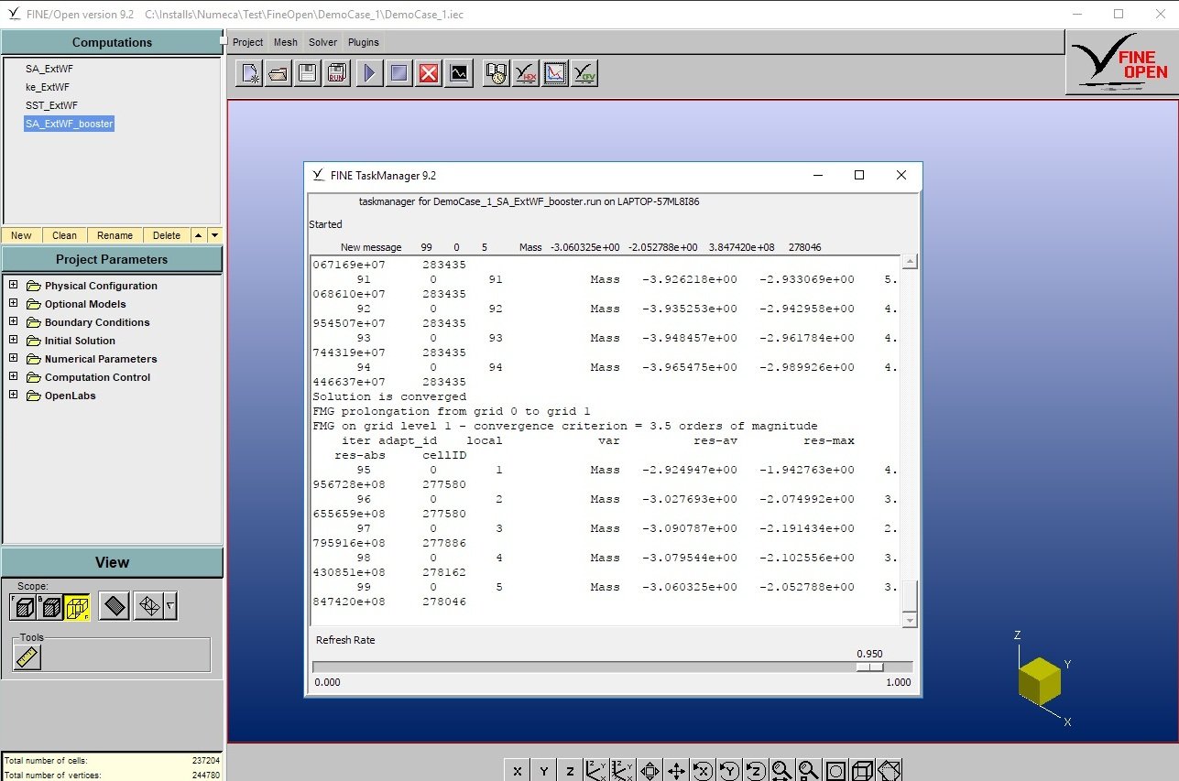Close the FINE TaskManager window
This screenshot has width=1179, height=781.
tap(901, 175)
